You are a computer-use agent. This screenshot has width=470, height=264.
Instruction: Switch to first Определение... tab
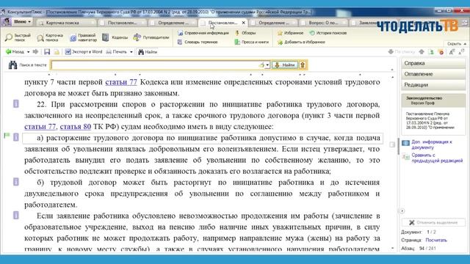pyautogui.click(x=173, y=23)
